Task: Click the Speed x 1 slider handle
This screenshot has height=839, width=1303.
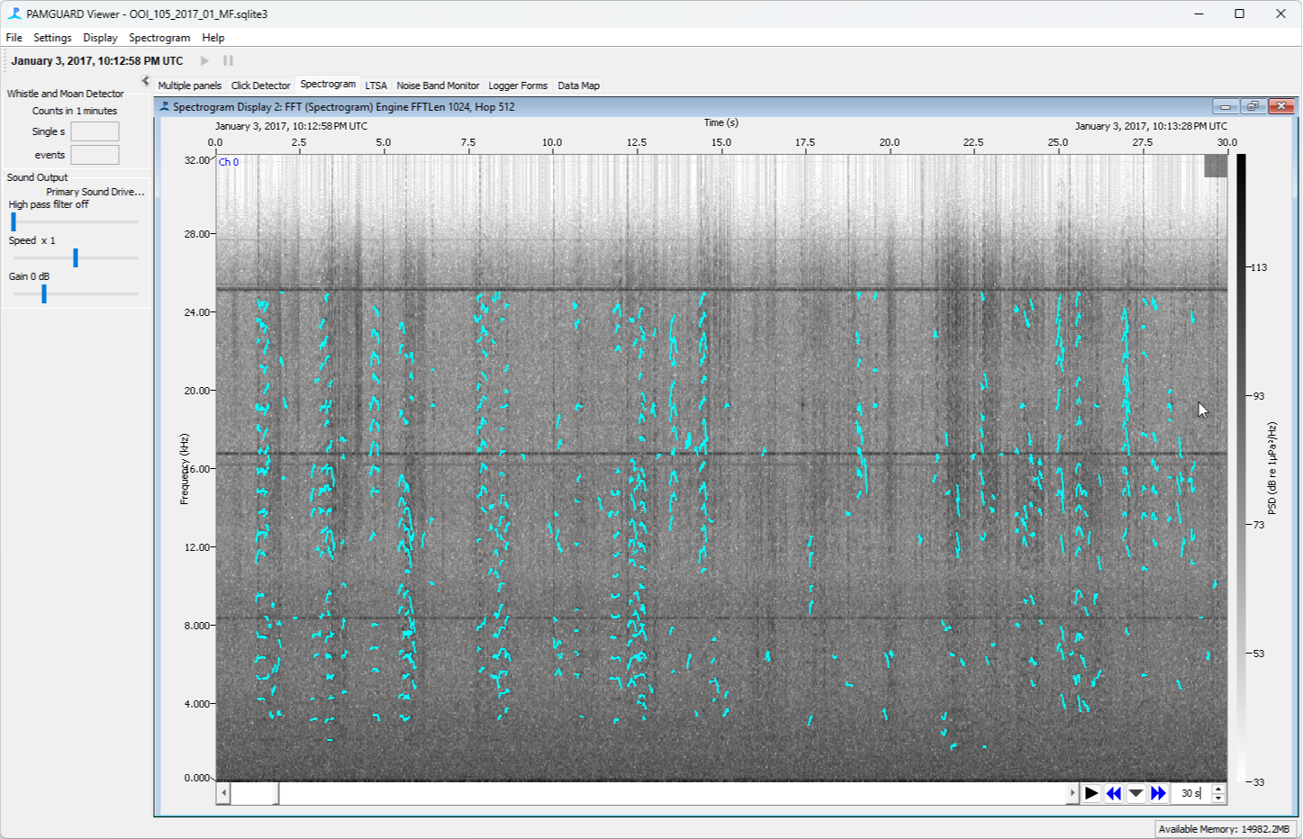Action: pos(76,257)
